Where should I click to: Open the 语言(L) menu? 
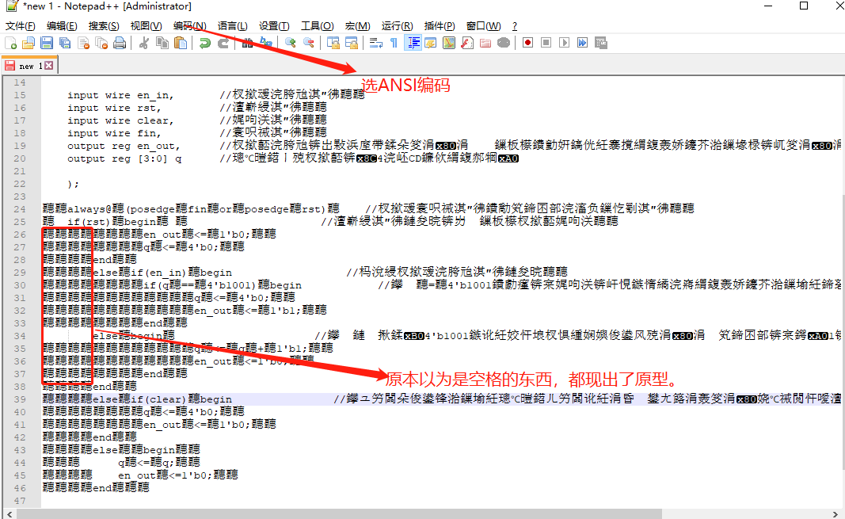click(x=233, y=25)
